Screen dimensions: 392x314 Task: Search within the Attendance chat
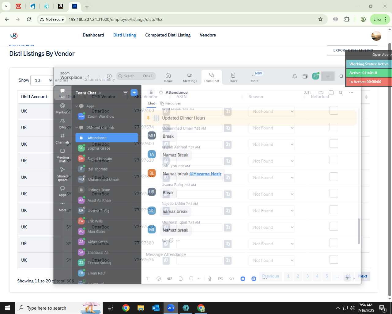(x=341, y=92)
